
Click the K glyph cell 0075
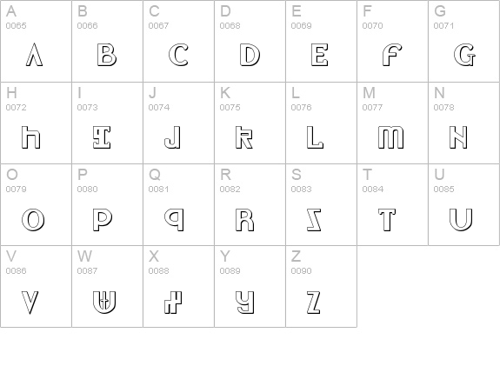(244, 137)
